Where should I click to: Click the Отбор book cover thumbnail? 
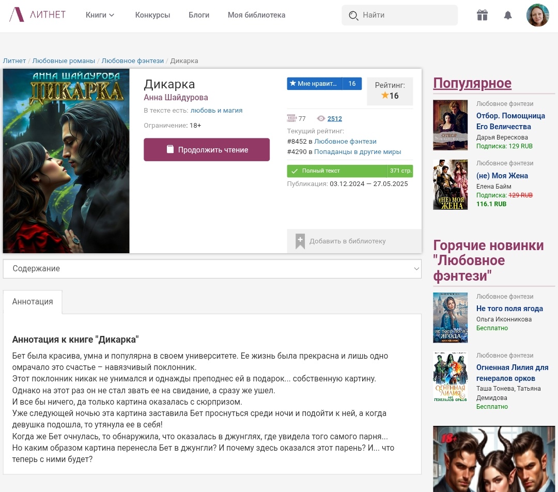450,125
